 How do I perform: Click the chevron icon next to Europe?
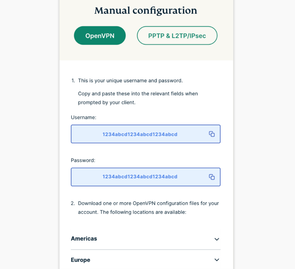coord(217,260)
